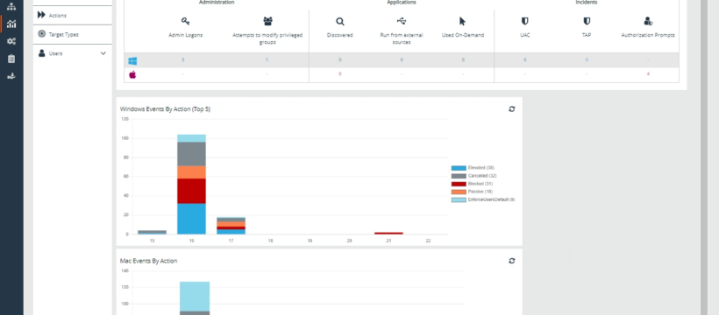719x315 pixels.
Task: Toggle the Blocked series in chart legend
Action: click(481, 184)
